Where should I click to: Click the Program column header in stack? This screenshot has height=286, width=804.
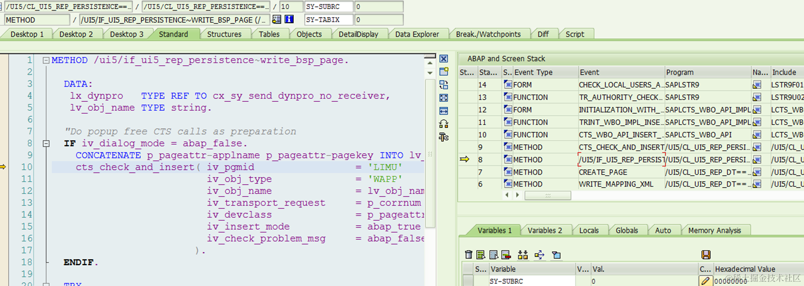(x=707, y=72)
